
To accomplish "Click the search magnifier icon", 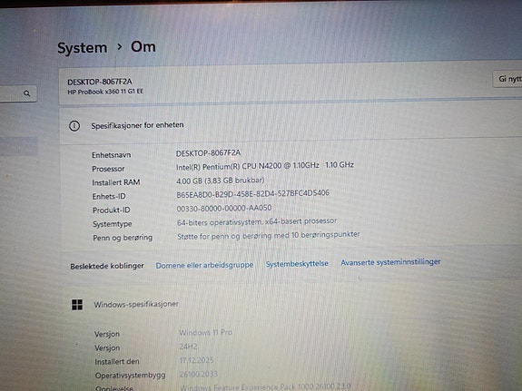I will (x=27, y=93).
